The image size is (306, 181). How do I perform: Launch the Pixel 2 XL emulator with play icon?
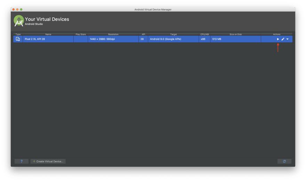(x=278, y=39)
